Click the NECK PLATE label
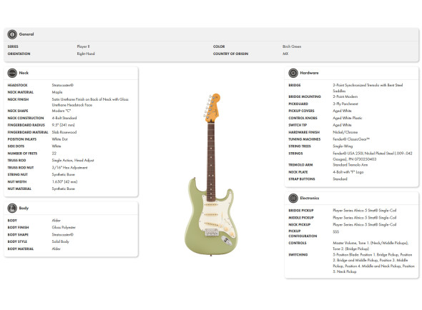 pos(298,172)
